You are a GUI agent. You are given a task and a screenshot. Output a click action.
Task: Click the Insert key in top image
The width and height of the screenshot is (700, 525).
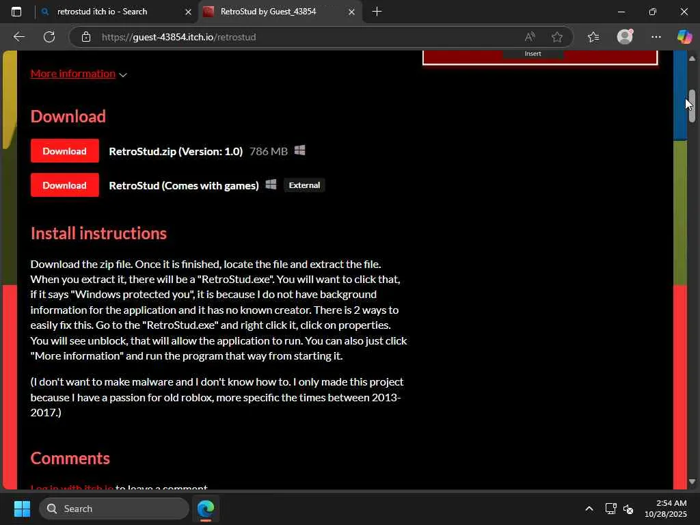pyautogui.click(x=533, y=53)
